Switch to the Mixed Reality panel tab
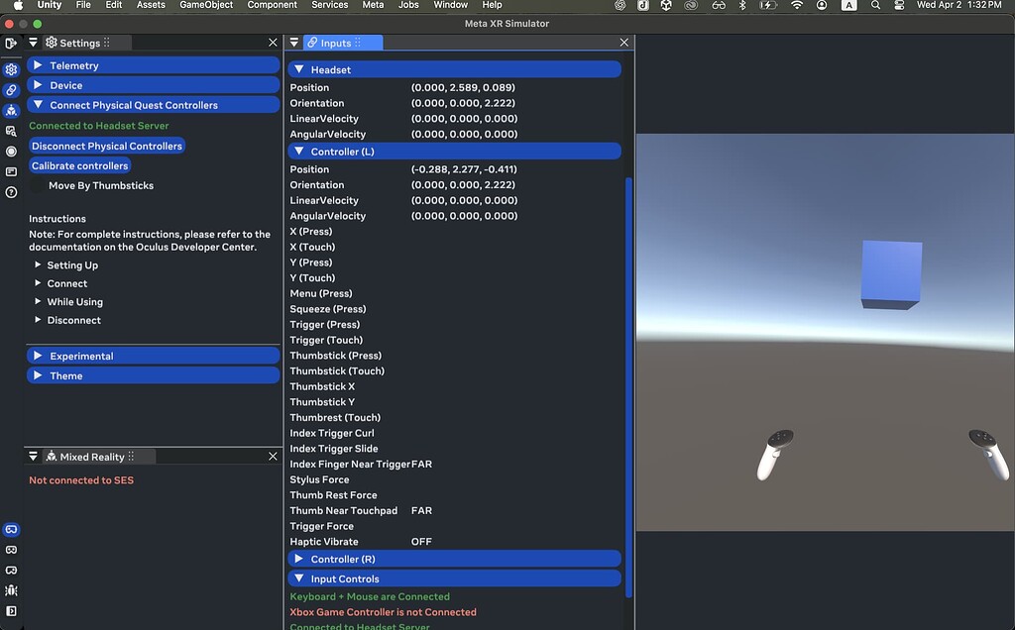This screenshot has height=630, width=1015. [89, 456]
